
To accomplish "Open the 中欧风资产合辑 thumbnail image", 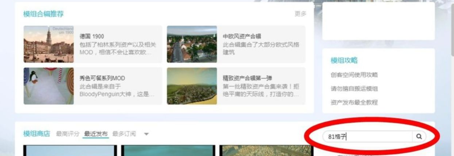I will tap(192, 44).
